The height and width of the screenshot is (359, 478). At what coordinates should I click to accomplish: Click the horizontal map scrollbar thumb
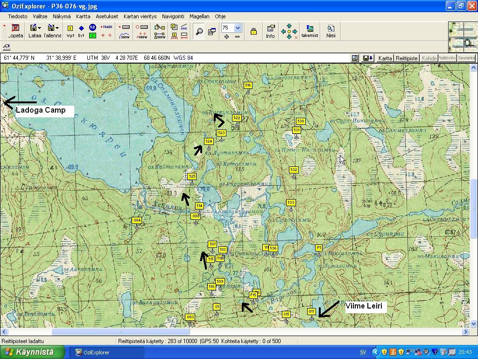pyautogui.click(x=120, y=332)
